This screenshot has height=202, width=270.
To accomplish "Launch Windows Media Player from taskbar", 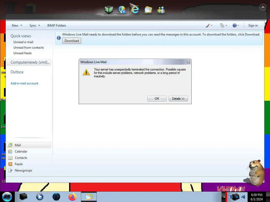I will (x=40, y=196).
